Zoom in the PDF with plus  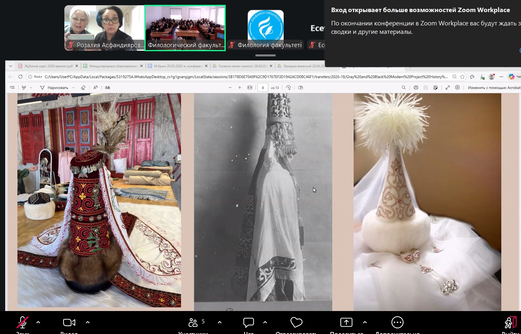(x=240, y=87)
